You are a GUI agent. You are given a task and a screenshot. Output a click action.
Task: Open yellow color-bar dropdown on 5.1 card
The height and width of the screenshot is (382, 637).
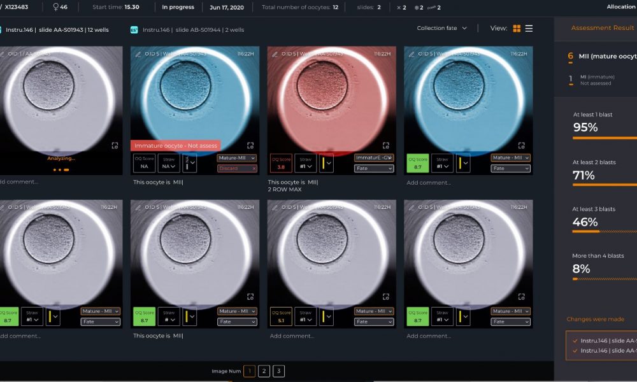coord(326,316)
